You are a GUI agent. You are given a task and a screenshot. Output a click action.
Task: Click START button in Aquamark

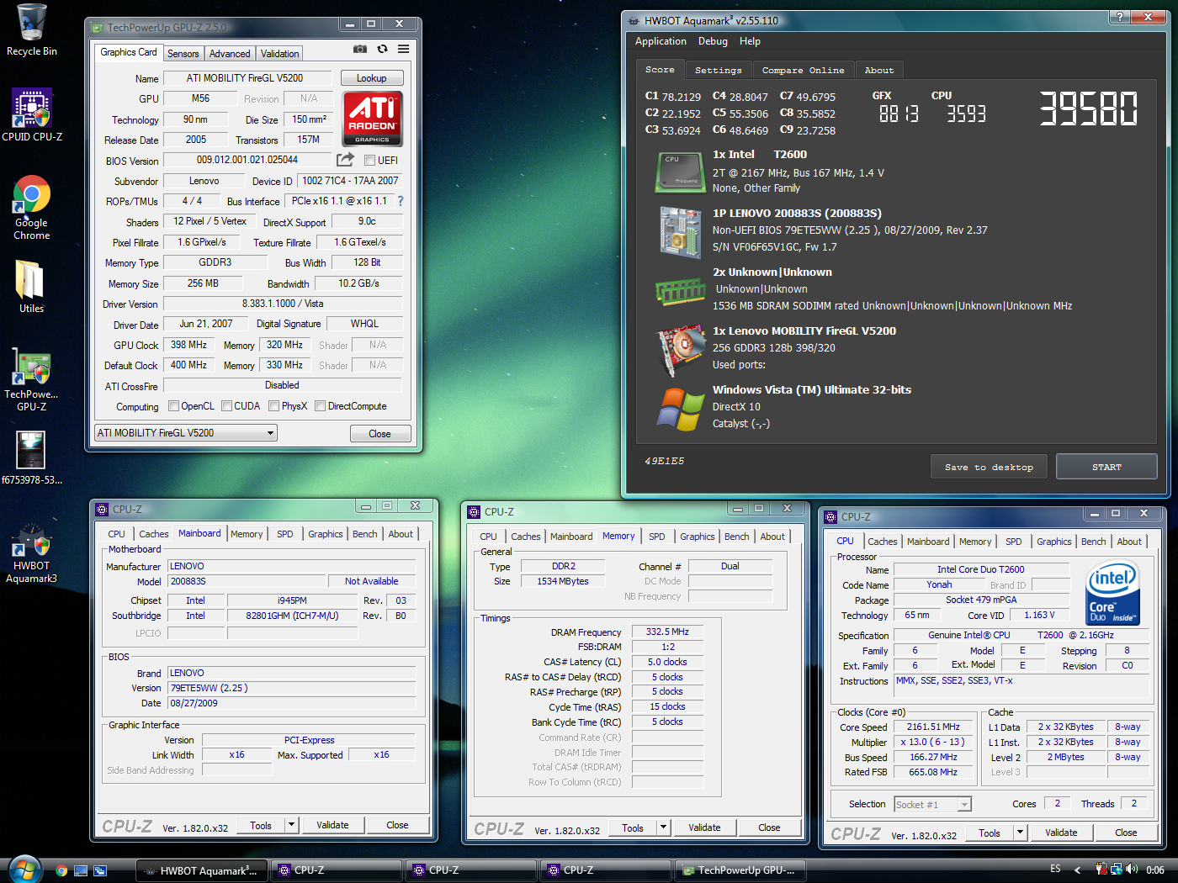pyautogui.click(x=1106, y=467)
